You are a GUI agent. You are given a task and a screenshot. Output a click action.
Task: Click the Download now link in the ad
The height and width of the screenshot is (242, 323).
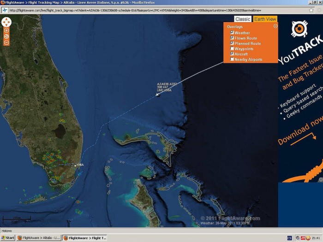pyautogui.click(x=301, y=131)
